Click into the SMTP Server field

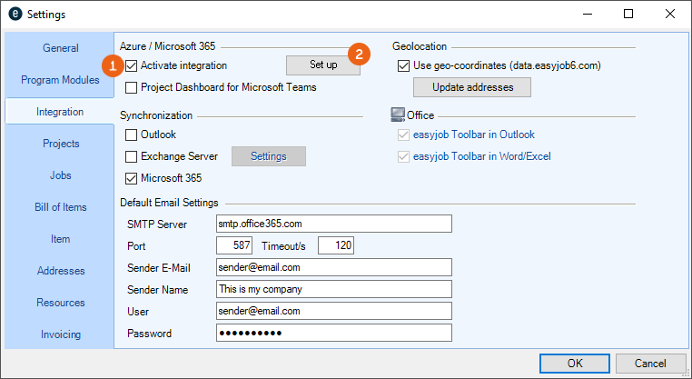[x=333, y=224]
